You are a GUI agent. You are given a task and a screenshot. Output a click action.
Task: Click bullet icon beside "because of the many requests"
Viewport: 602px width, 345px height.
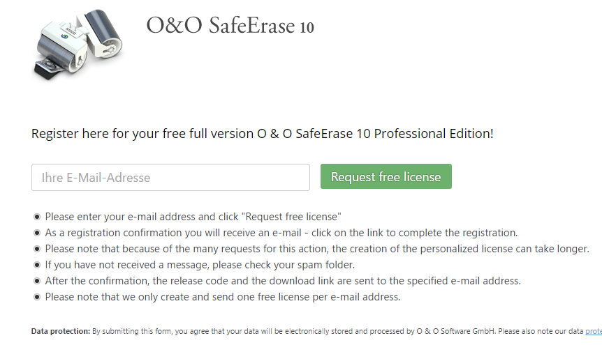point(37,249)
